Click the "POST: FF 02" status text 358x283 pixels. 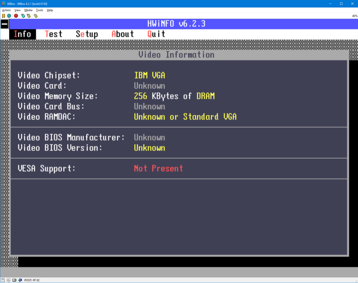[x=32, y=280]
